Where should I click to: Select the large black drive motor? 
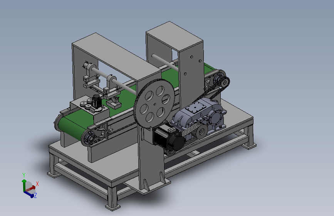(x=169, y=137)
